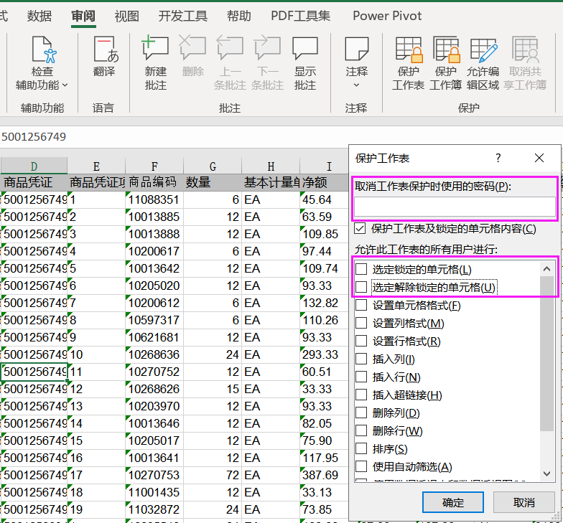Click quantity cell showing 72
The height and width of the screenshot is (523, 563).
(x=213, y=475)
